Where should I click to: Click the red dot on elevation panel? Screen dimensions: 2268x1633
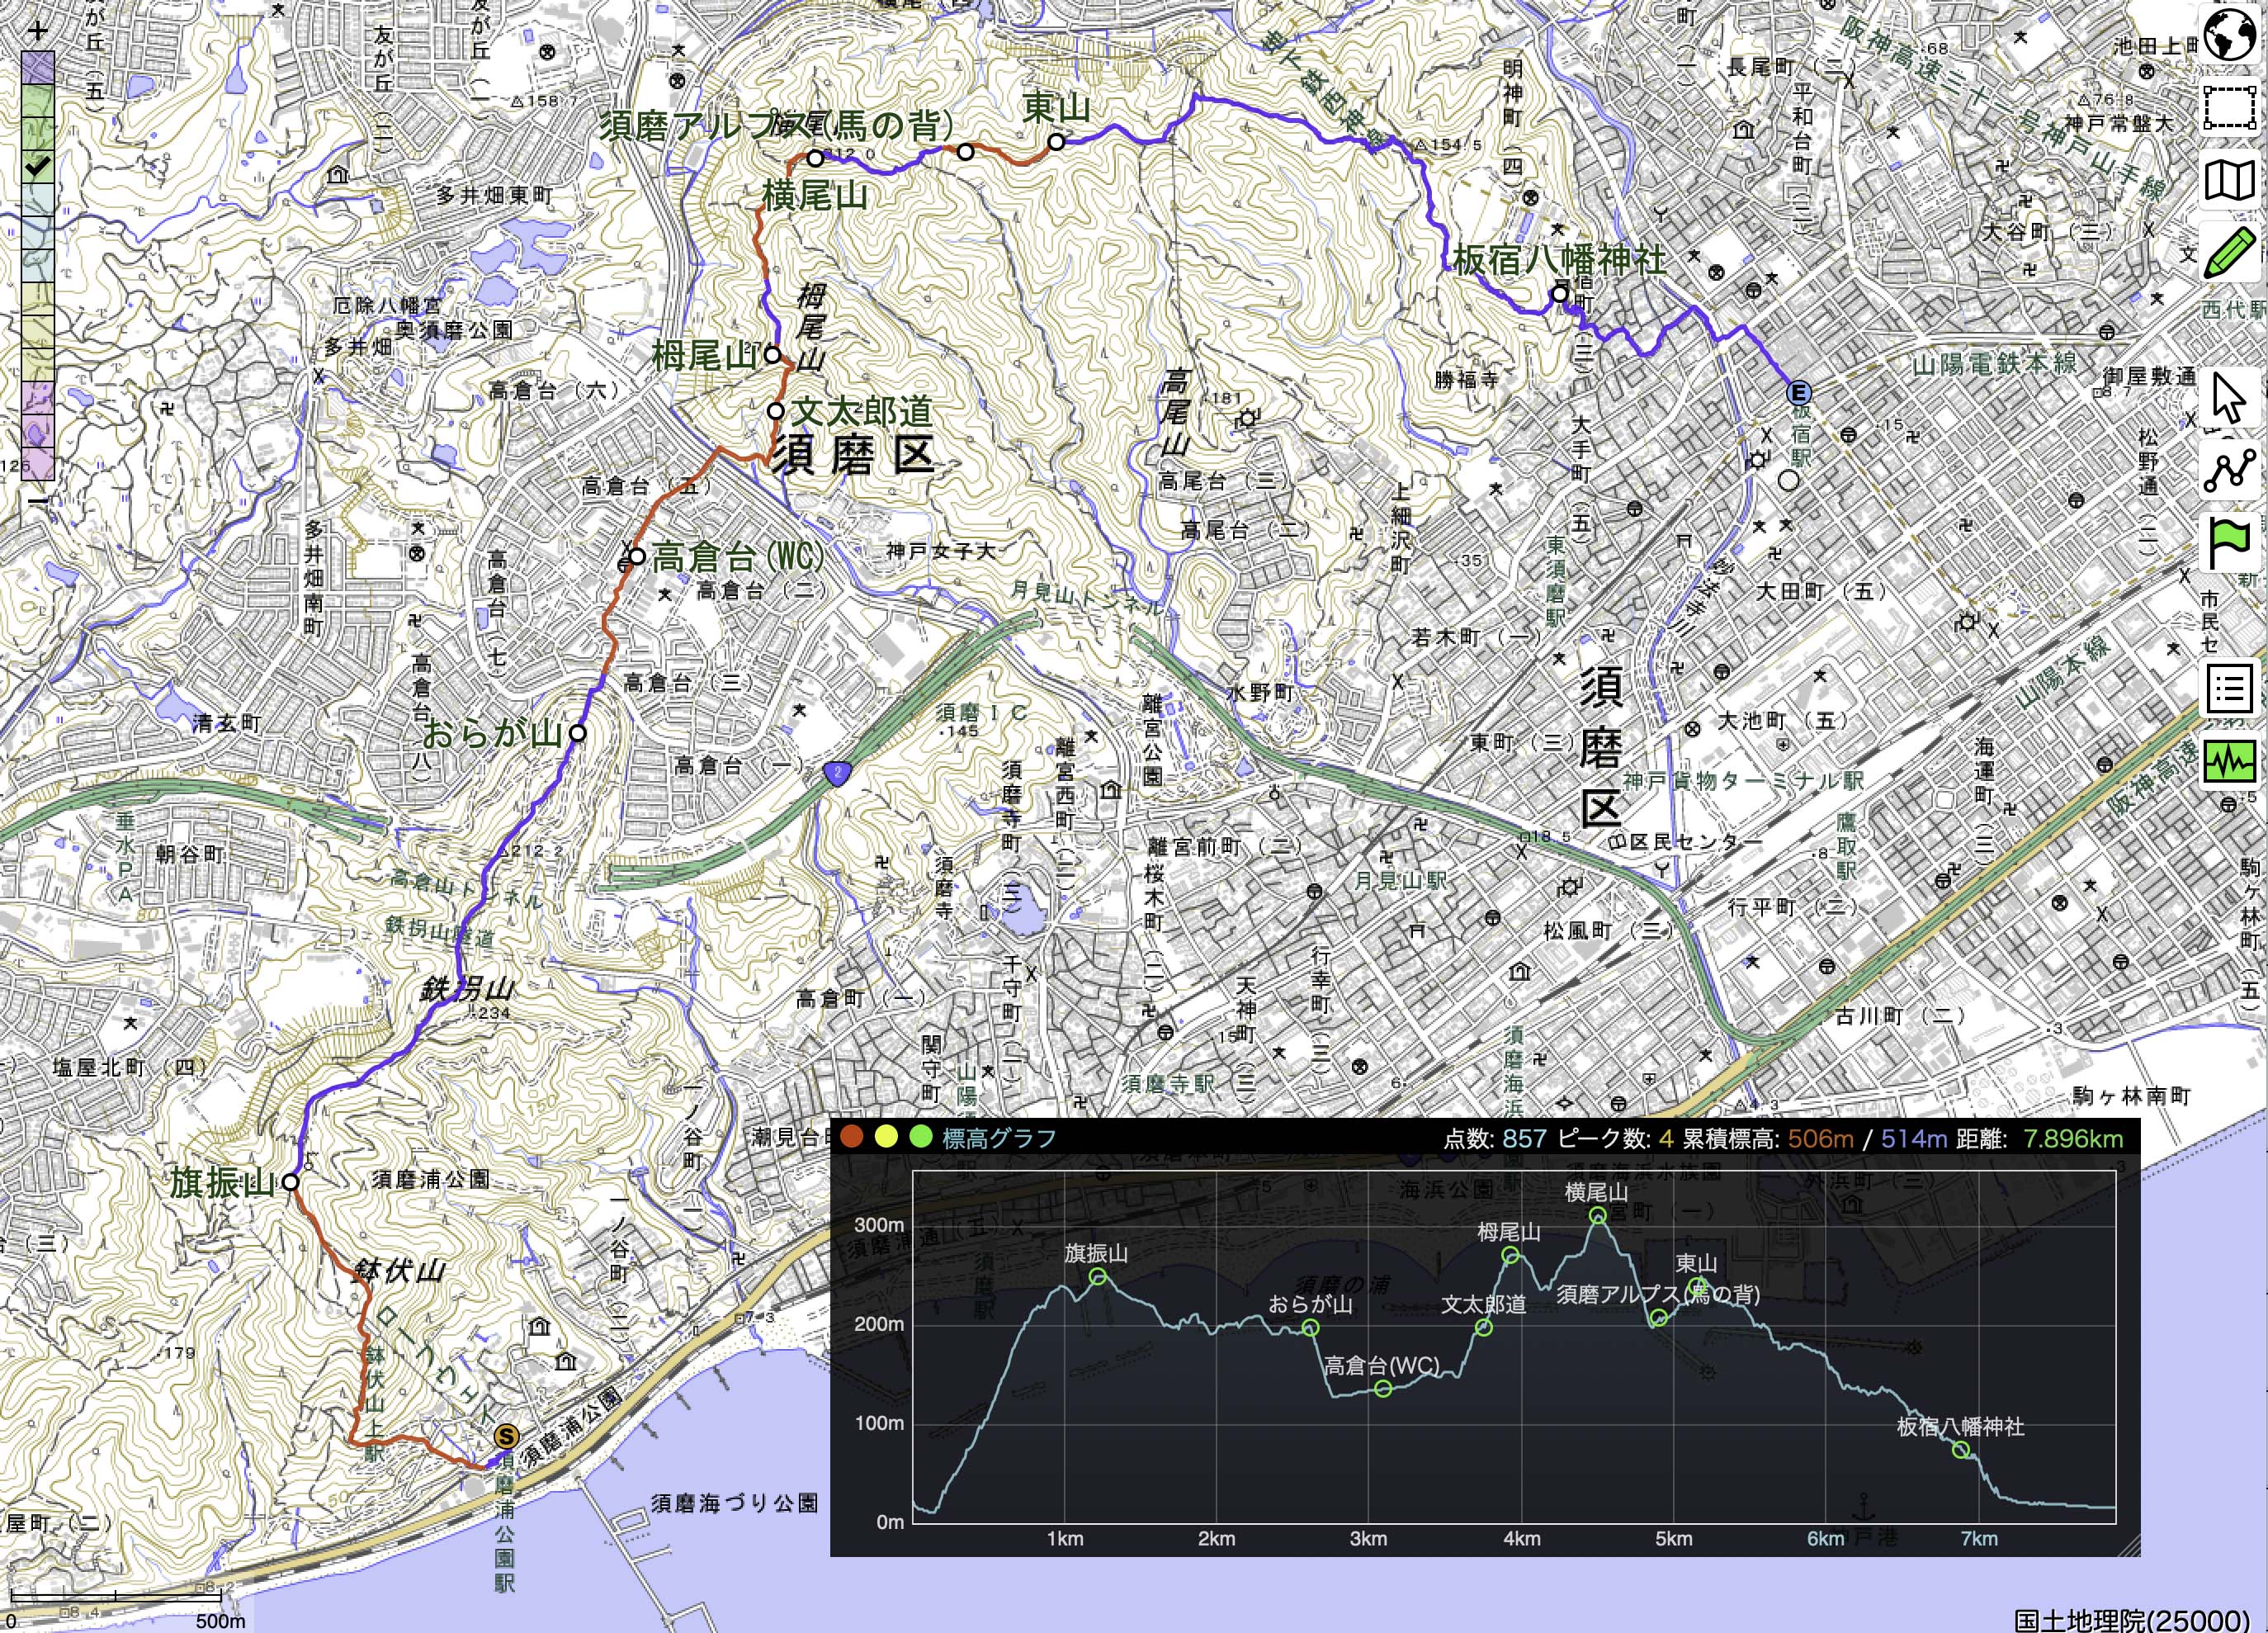(852, 1137)
